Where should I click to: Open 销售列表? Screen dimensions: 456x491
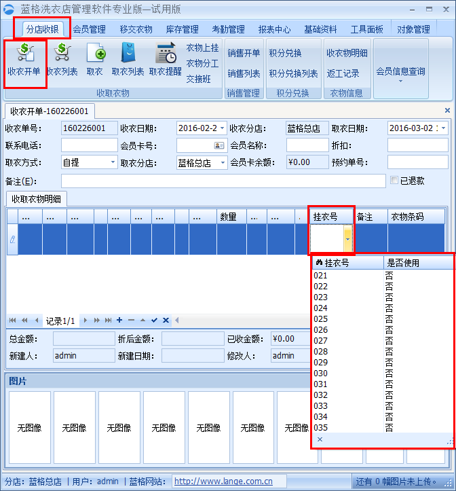[244, 73]
